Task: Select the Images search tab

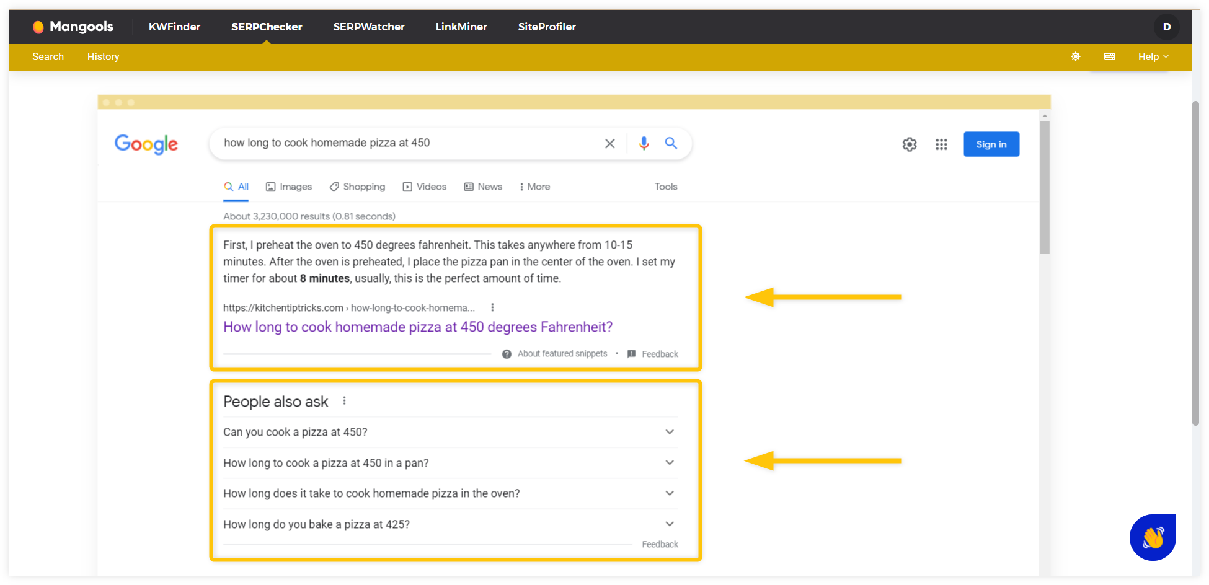Action: 289,187
